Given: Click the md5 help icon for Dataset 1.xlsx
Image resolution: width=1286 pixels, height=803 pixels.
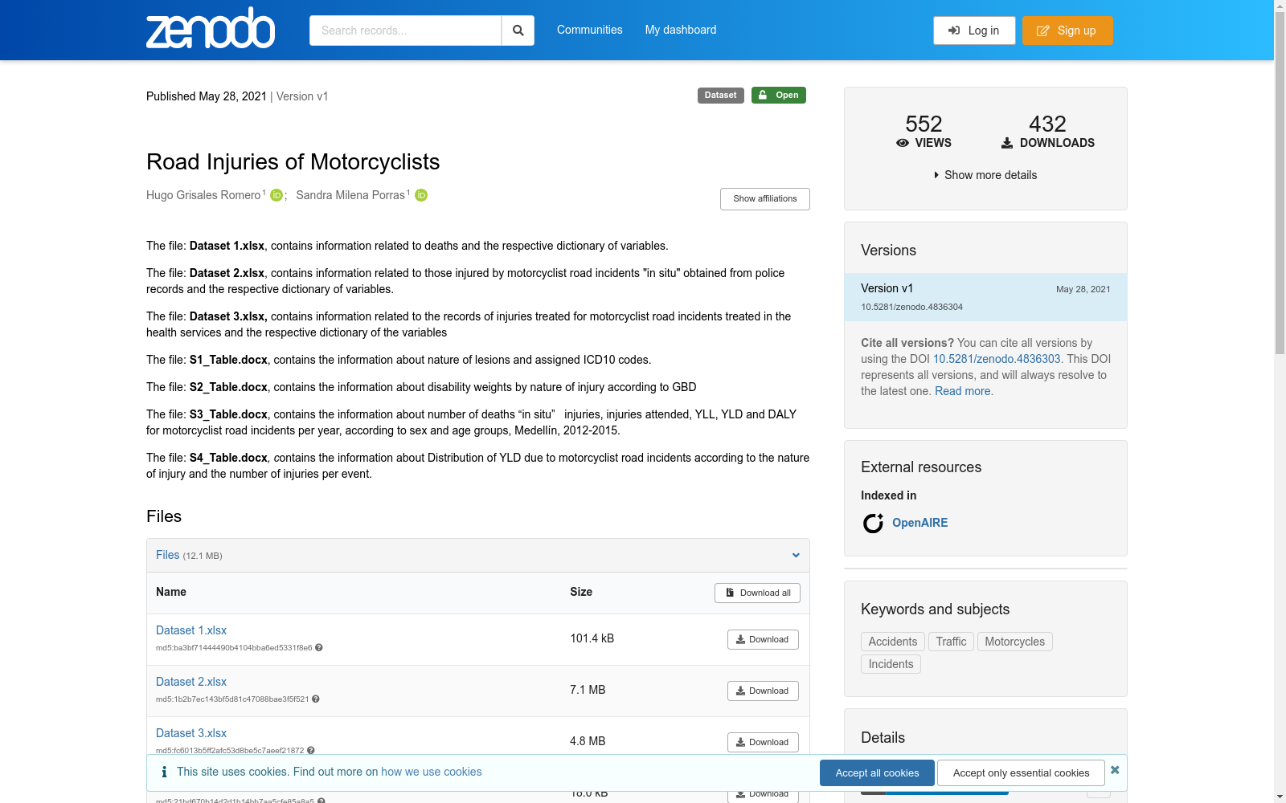Looking at the screenshot, I should 318,647.
